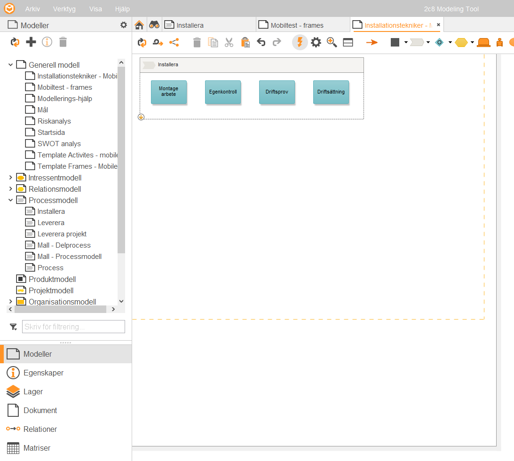Click the filter text input field
This screenshot has height=461, width=514.
click(x=73, y=327)
